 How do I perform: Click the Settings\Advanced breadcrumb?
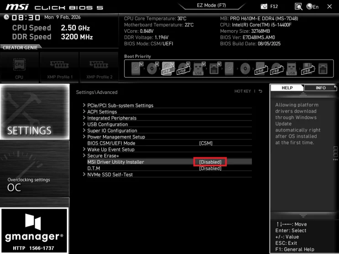point(97,92)
